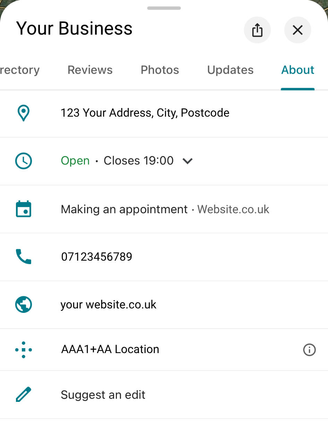Tap the clock hours icon
328x432 pixels.
click(x=24, y=161)
